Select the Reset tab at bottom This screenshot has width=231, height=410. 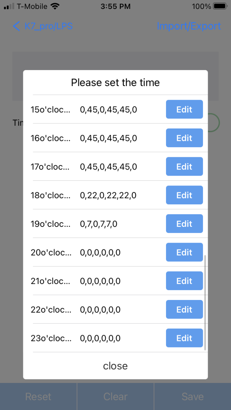point(38,397)
